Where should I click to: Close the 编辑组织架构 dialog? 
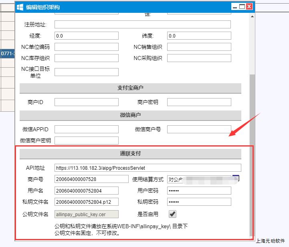249,6
